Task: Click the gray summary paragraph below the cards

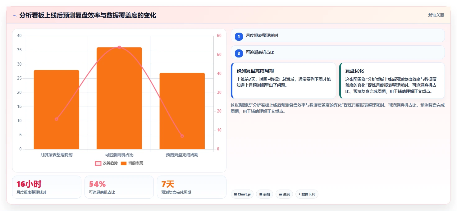Action: click(338, 108)
